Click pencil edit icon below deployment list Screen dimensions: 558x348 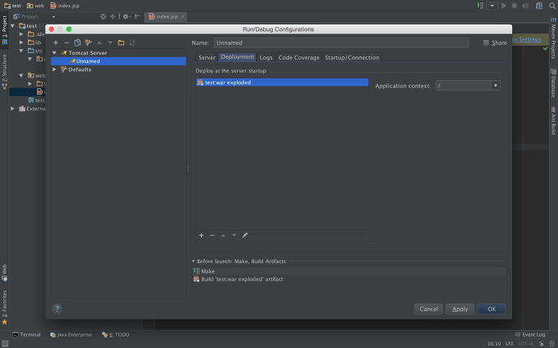[x=245, y=235]
